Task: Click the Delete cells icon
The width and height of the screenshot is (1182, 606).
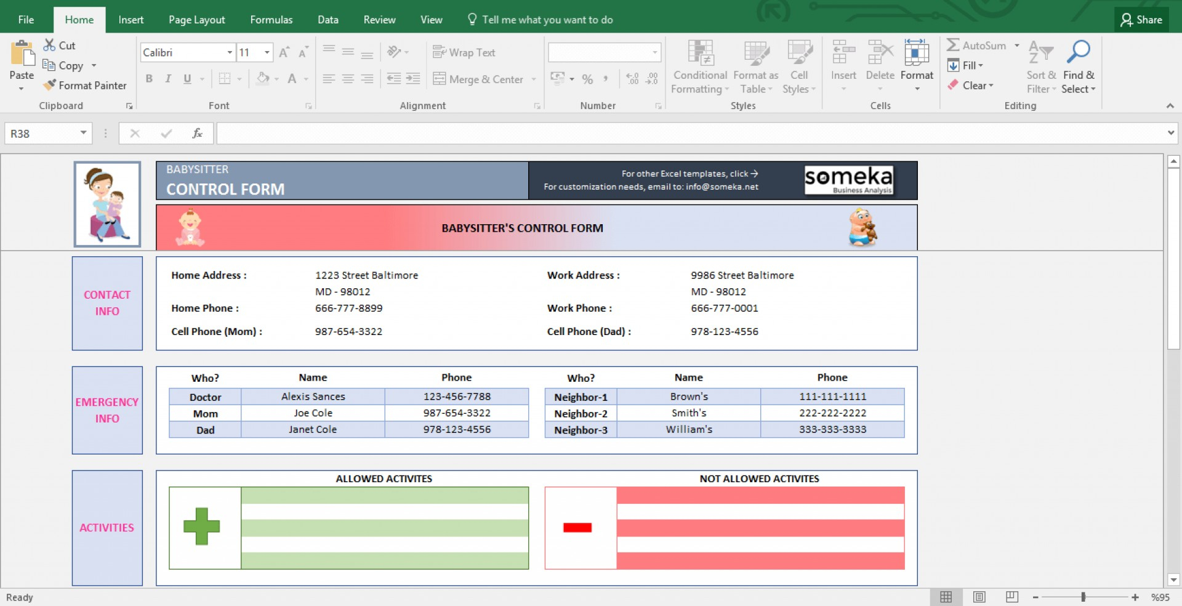Action: [x=880, y=52]
